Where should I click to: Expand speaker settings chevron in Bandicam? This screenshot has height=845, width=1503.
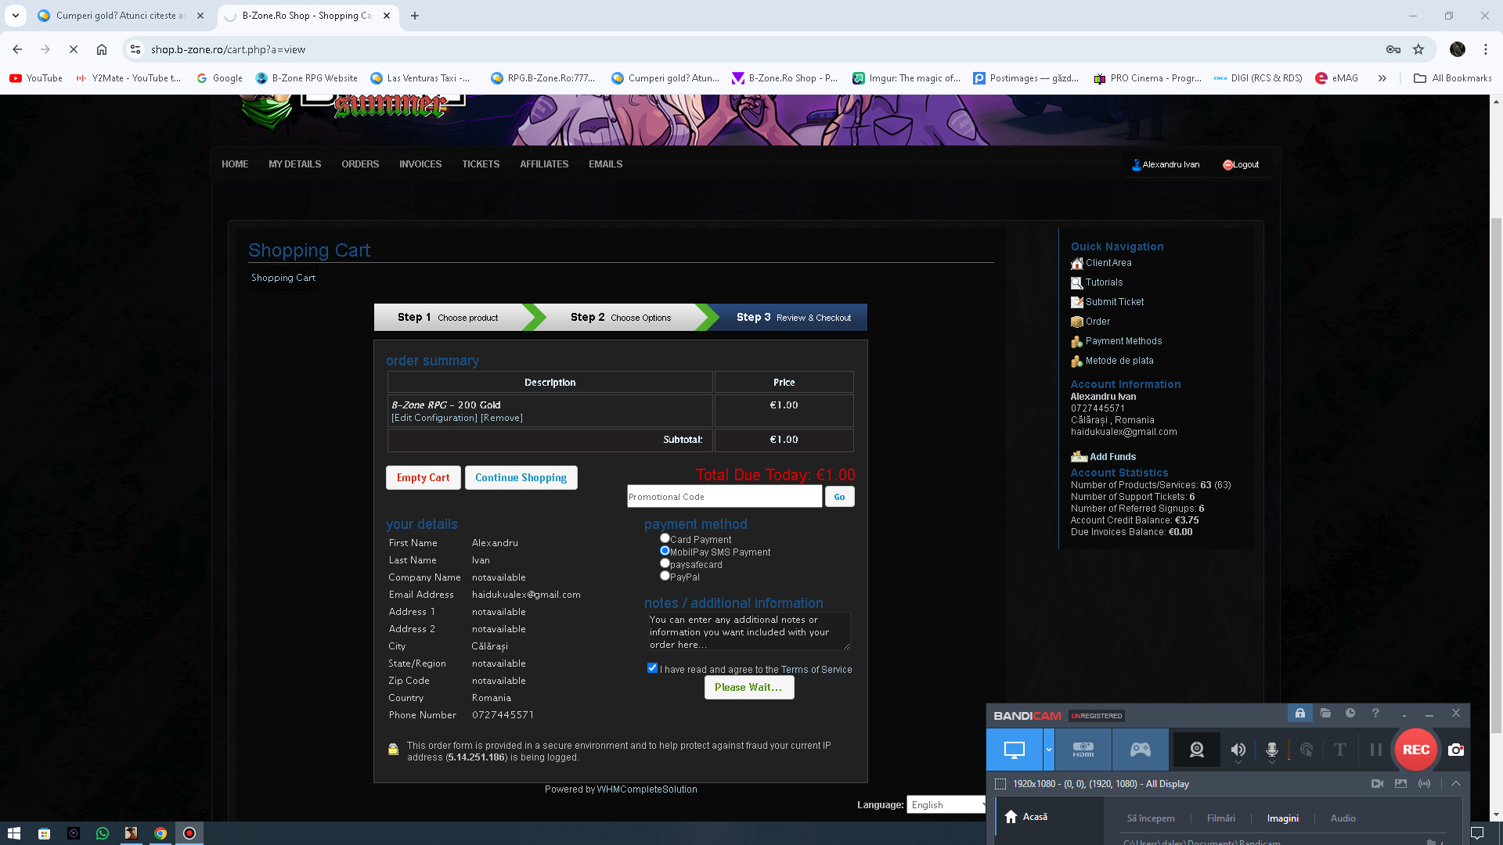point(1238,763)
